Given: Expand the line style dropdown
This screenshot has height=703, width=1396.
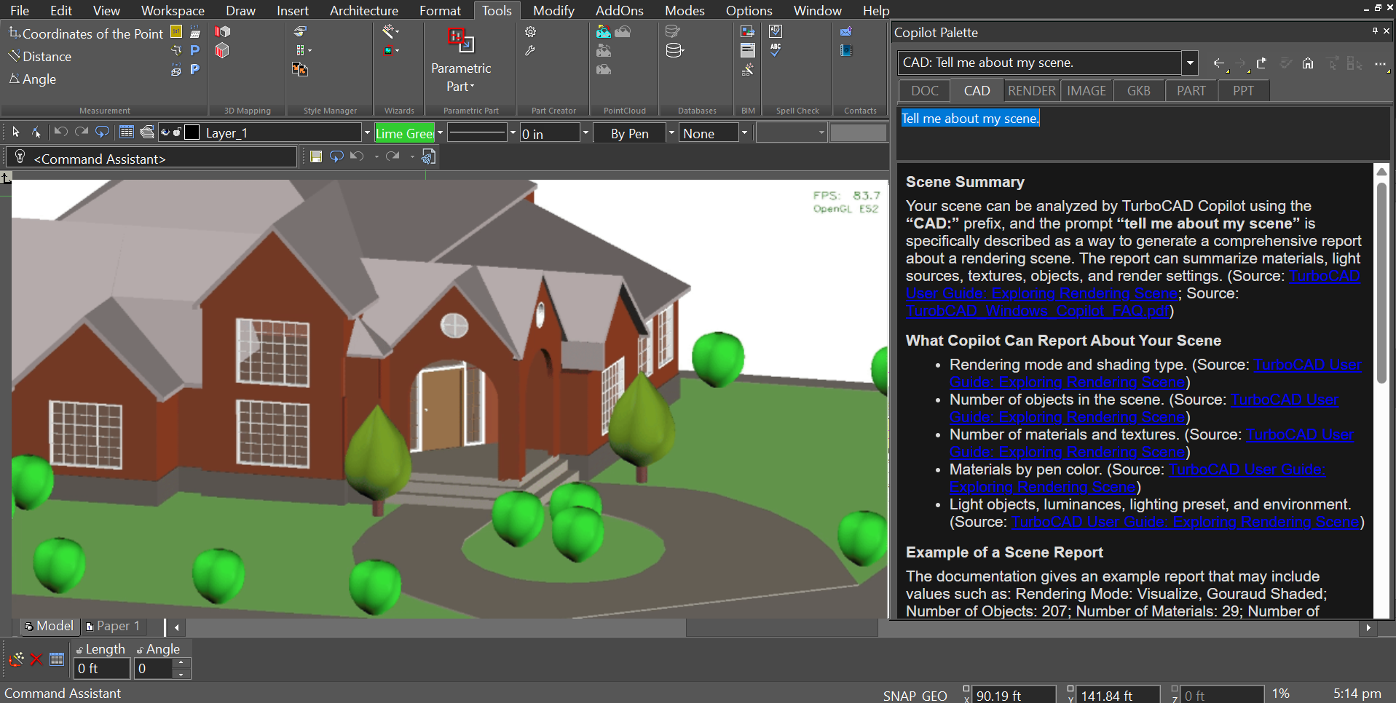Looking at the screenshot, I should tap(513, 132).
